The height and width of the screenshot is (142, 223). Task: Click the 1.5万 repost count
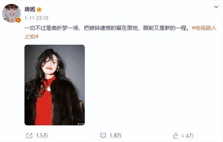[x=42, y=135]
